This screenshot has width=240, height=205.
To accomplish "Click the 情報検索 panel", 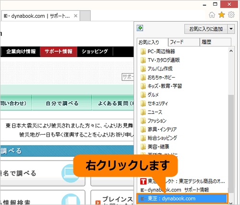I will [42, 197].
